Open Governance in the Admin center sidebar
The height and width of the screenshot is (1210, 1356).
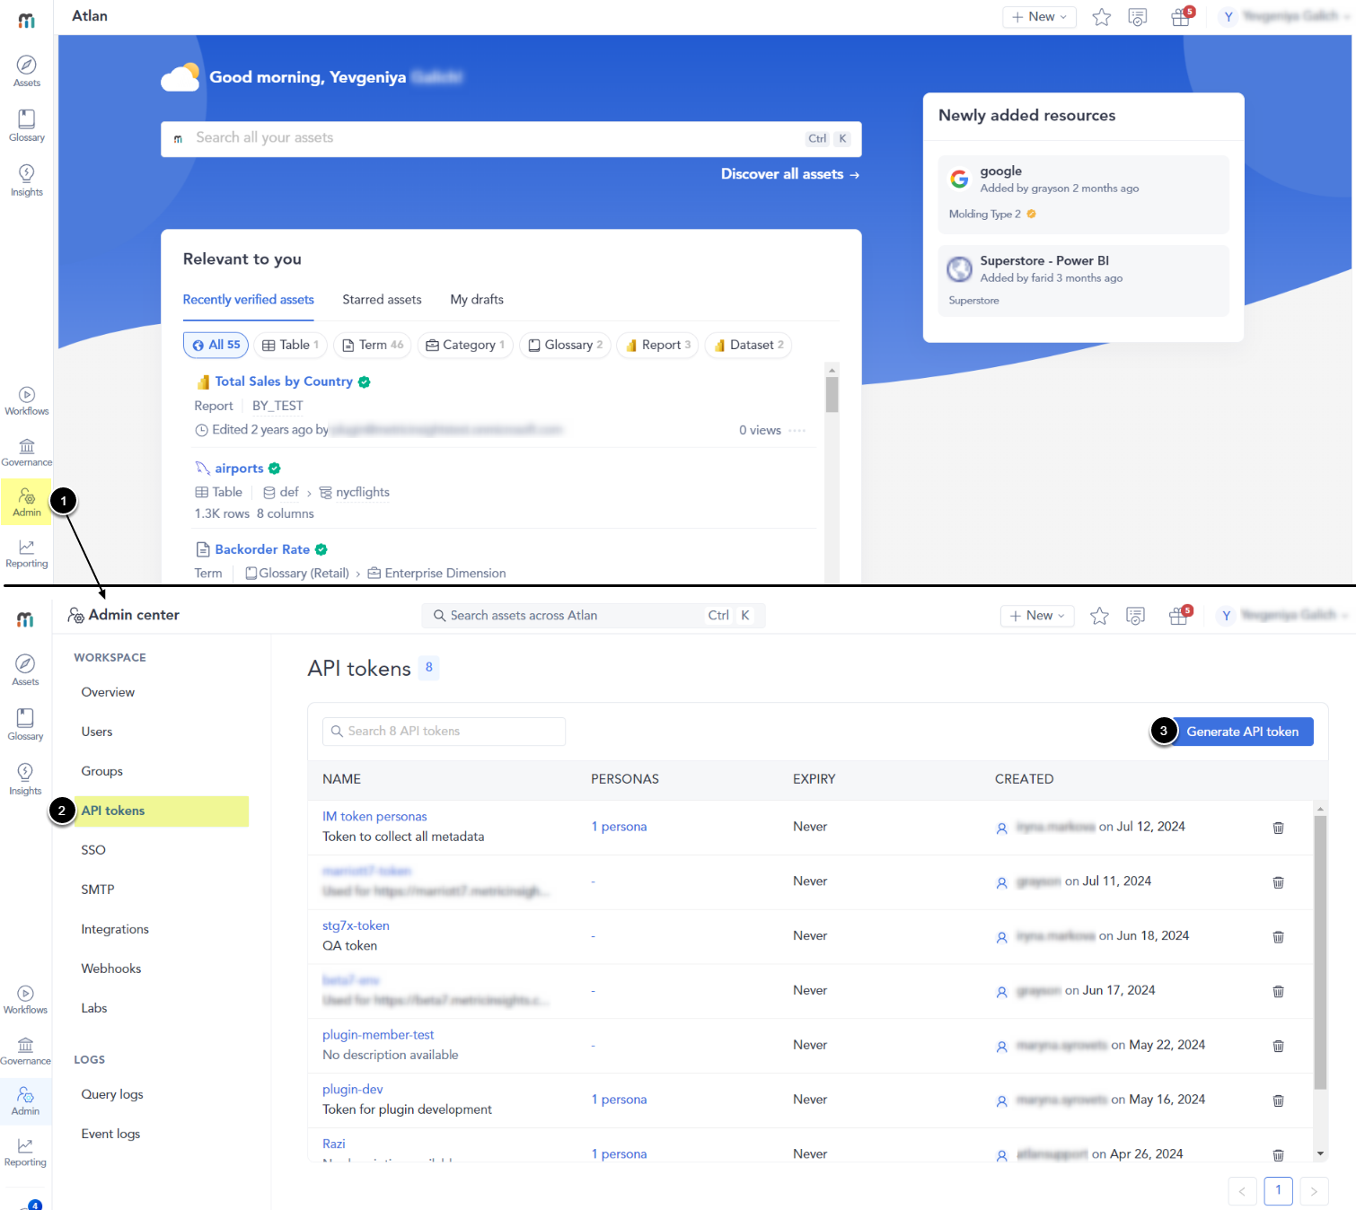click(x=25, y=1051)
